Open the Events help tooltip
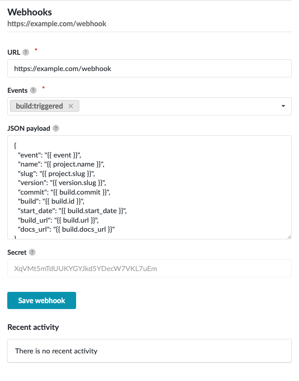This screenshot has height=381, width=299. point(33,90)
